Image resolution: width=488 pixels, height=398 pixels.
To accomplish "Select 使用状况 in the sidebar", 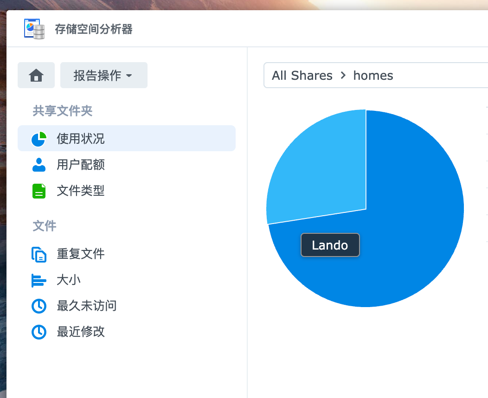I will point(81,139).
